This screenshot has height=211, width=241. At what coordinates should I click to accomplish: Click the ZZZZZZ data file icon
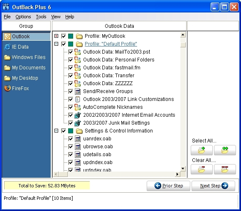(77, 83)
